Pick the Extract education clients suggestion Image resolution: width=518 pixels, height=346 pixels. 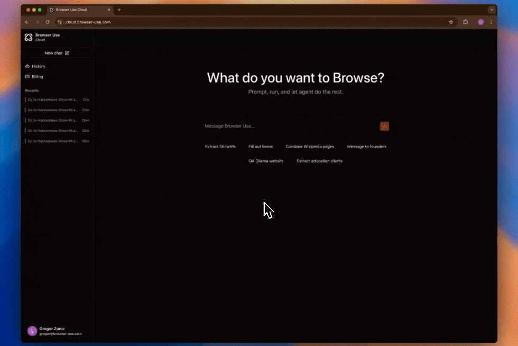point(319,161)
